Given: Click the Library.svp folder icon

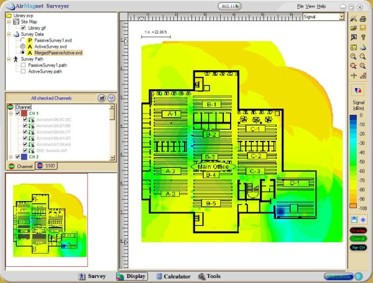Looking at the screenshot, I should point(9,16).
